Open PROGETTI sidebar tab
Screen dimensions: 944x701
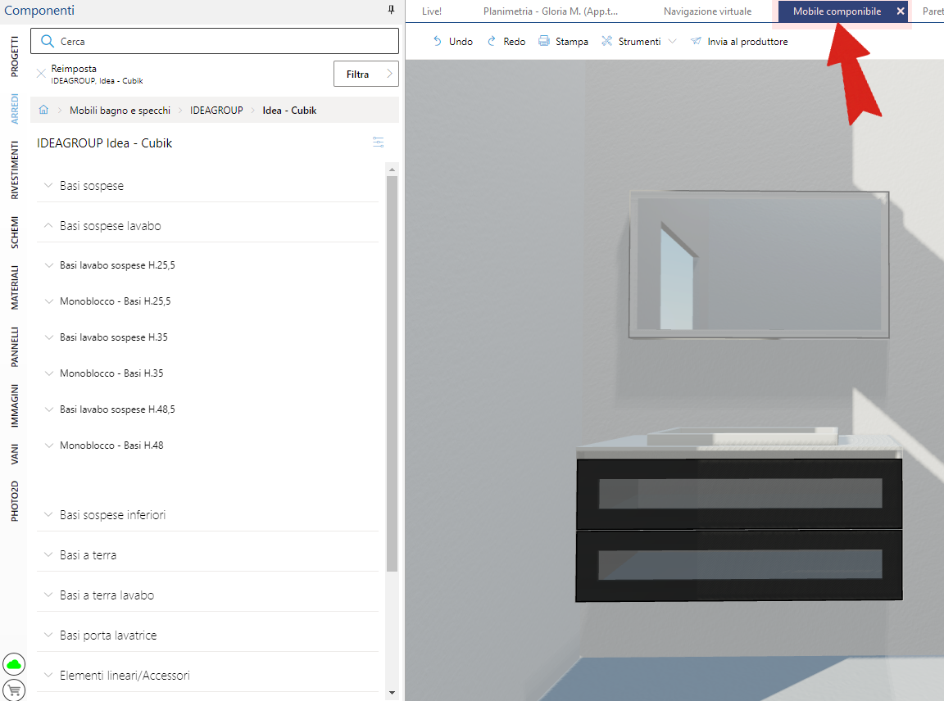pos(15,57)
